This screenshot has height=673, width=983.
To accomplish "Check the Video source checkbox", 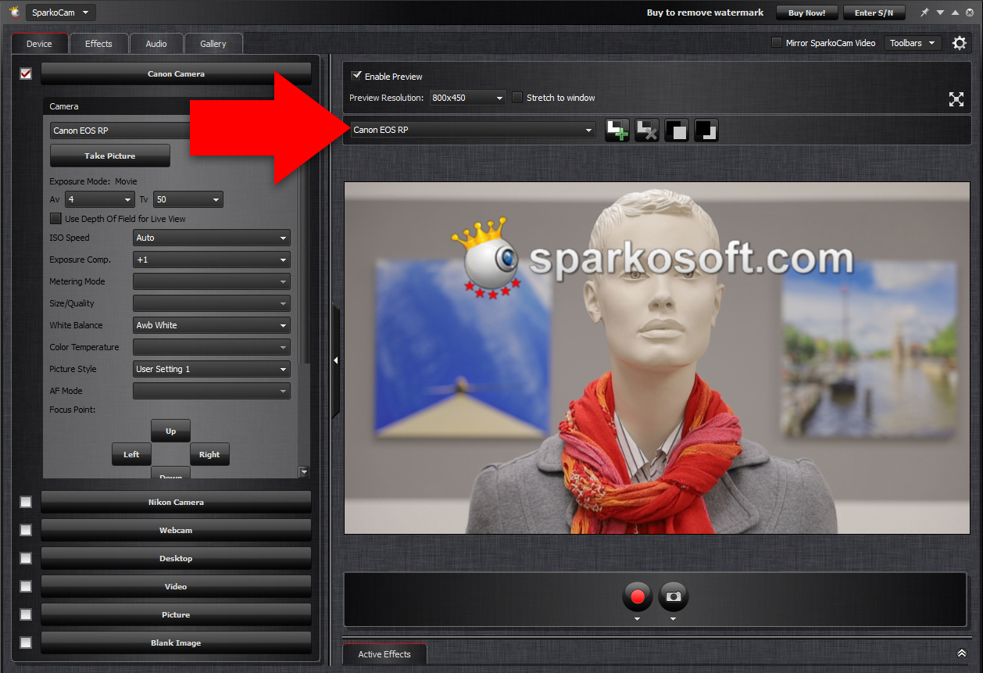I will [26, 586].
